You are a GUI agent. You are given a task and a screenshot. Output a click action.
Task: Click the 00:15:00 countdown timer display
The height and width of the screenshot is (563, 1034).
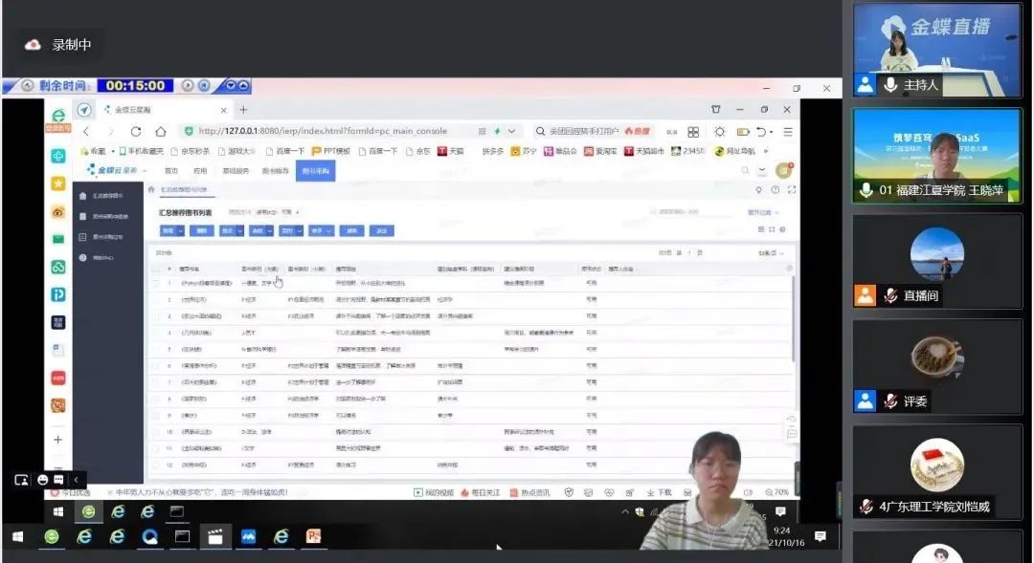135,86
